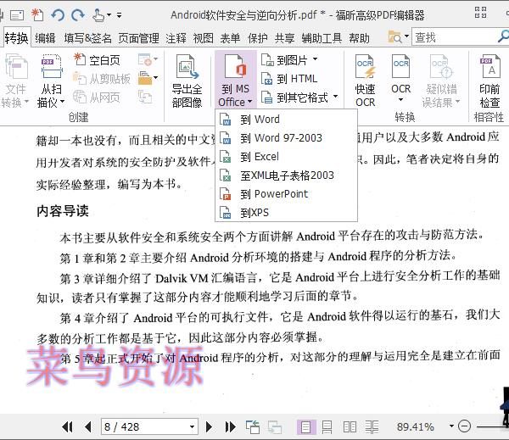Enable single page continuous view

click(328, 426)
